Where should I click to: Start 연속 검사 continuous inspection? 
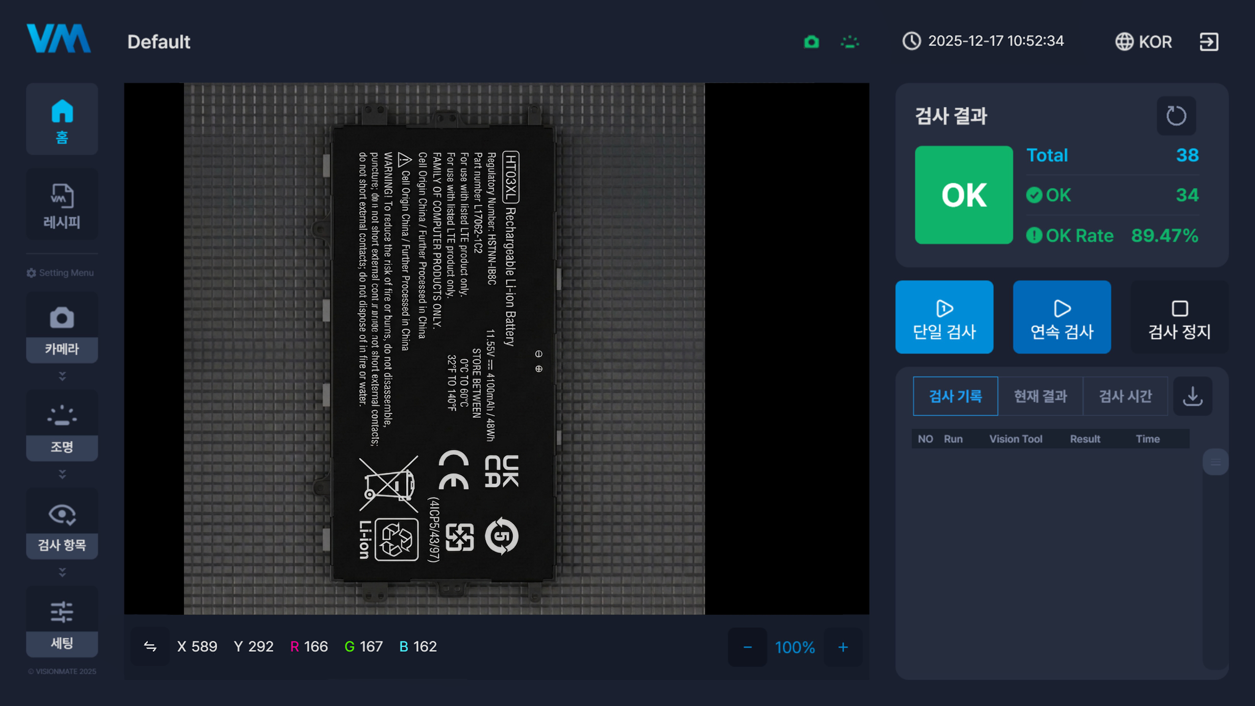pos(1062,317)
